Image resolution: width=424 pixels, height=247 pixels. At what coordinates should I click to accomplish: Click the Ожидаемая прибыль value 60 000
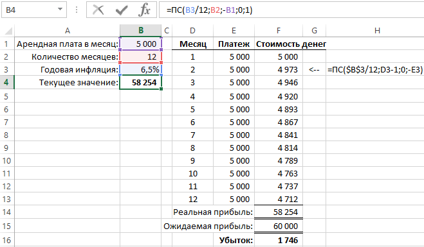point(279,226)
